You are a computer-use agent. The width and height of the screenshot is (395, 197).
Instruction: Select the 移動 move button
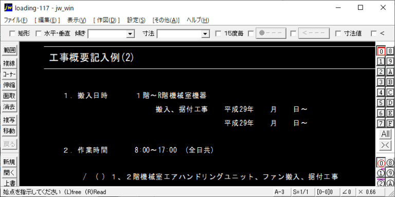(9, 131)
